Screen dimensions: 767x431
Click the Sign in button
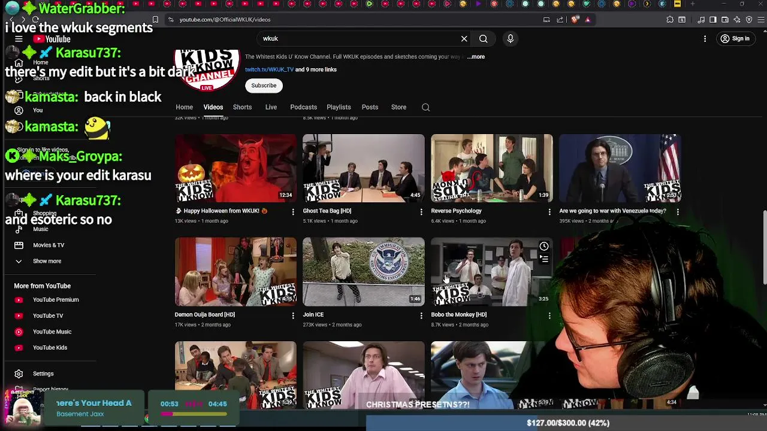pos(735,39)
